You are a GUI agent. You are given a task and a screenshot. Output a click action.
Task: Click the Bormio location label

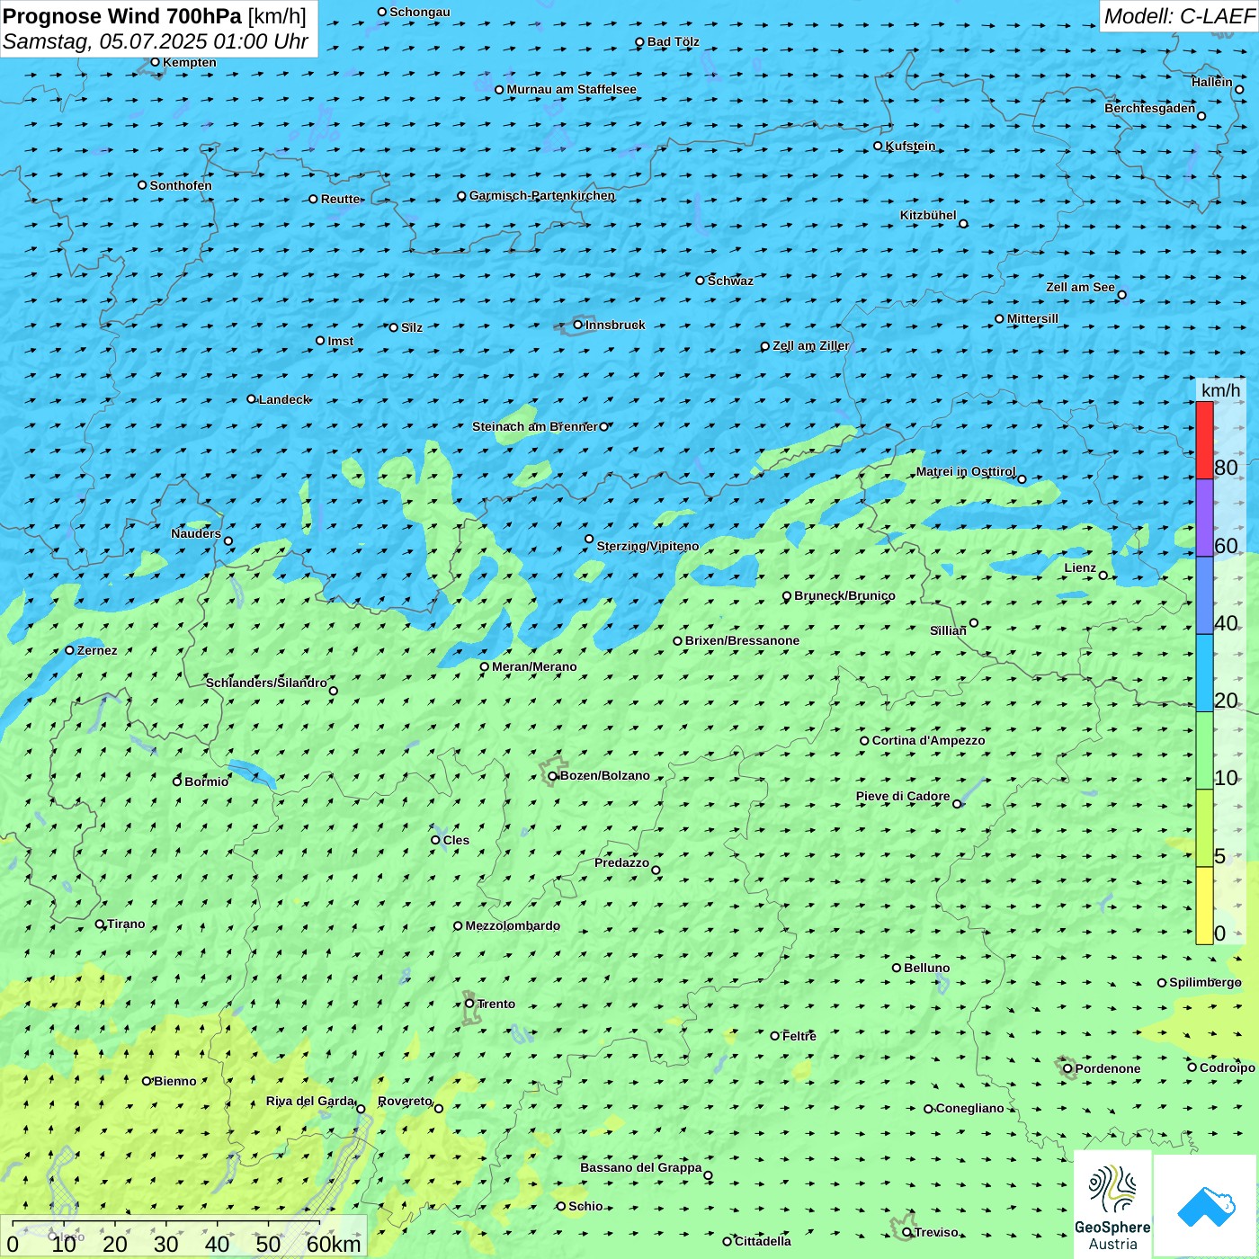pos(206,781)
